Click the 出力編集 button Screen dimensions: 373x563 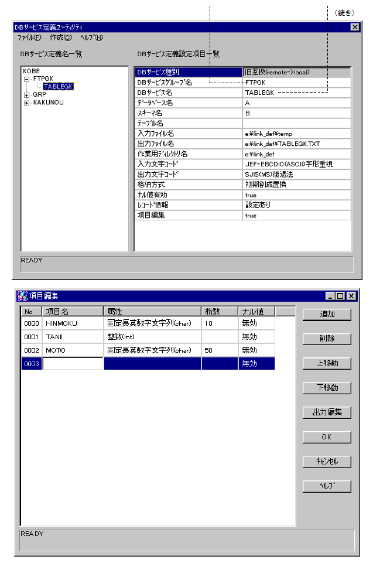click(x=327, y=412)
